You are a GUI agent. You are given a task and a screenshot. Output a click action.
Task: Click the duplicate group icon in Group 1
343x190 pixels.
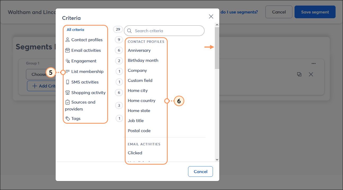(299, 75)
